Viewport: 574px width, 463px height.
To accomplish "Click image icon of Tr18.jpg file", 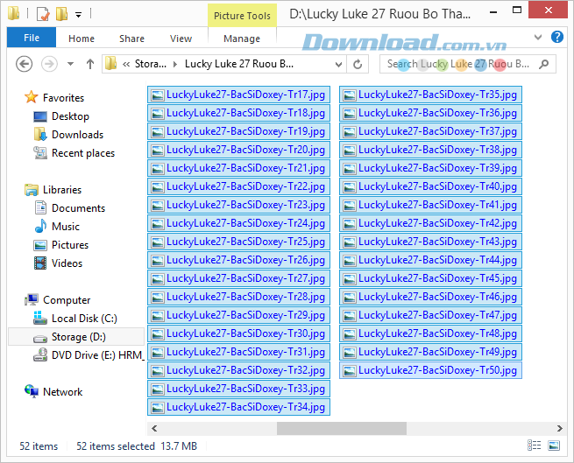I will tap(158, 114).
